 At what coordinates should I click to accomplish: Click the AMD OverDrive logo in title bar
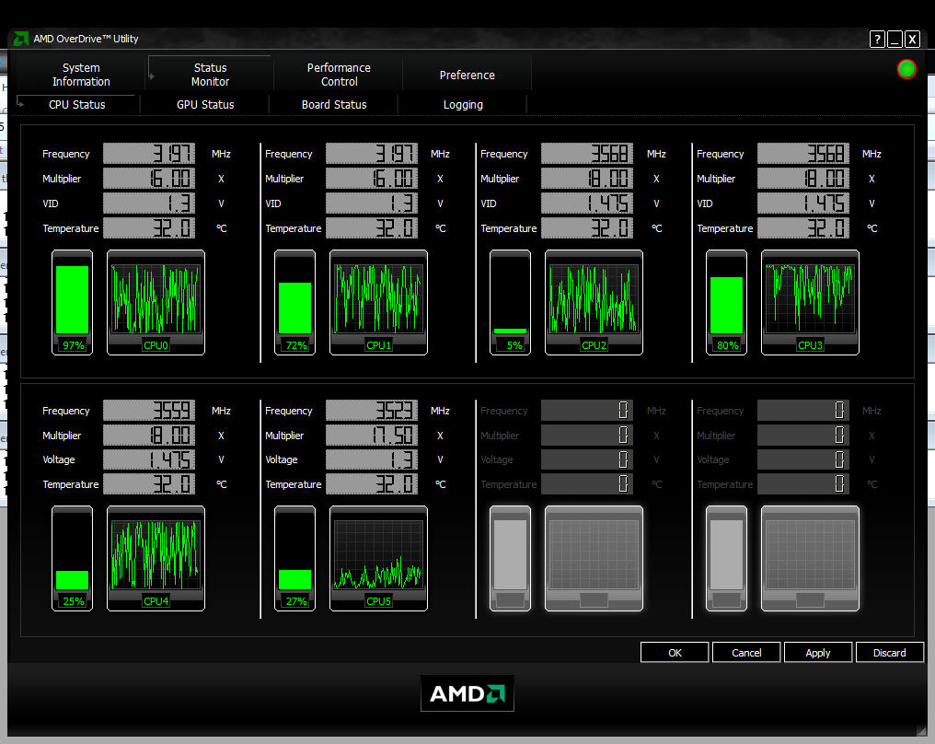pos(21,39)
